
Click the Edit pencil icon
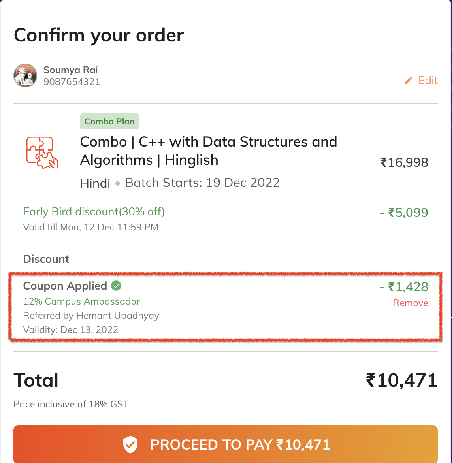409,80
